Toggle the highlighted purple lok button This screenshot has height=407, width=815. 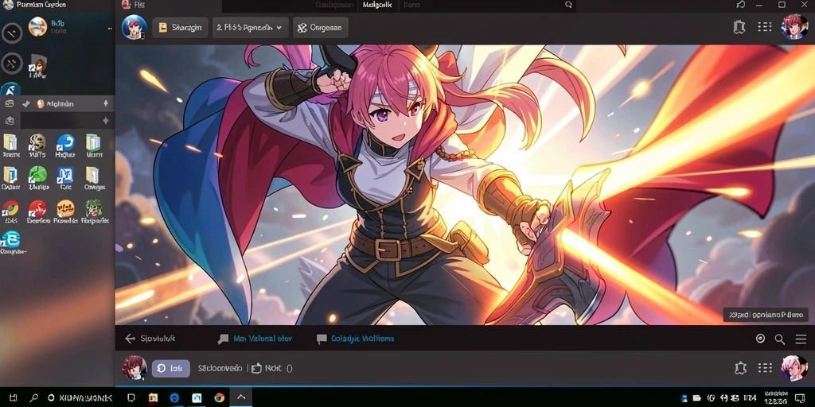click(x=170, y=368)
